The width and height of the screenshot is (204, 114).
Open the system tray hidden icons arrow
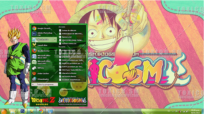[x=173, y=111]
